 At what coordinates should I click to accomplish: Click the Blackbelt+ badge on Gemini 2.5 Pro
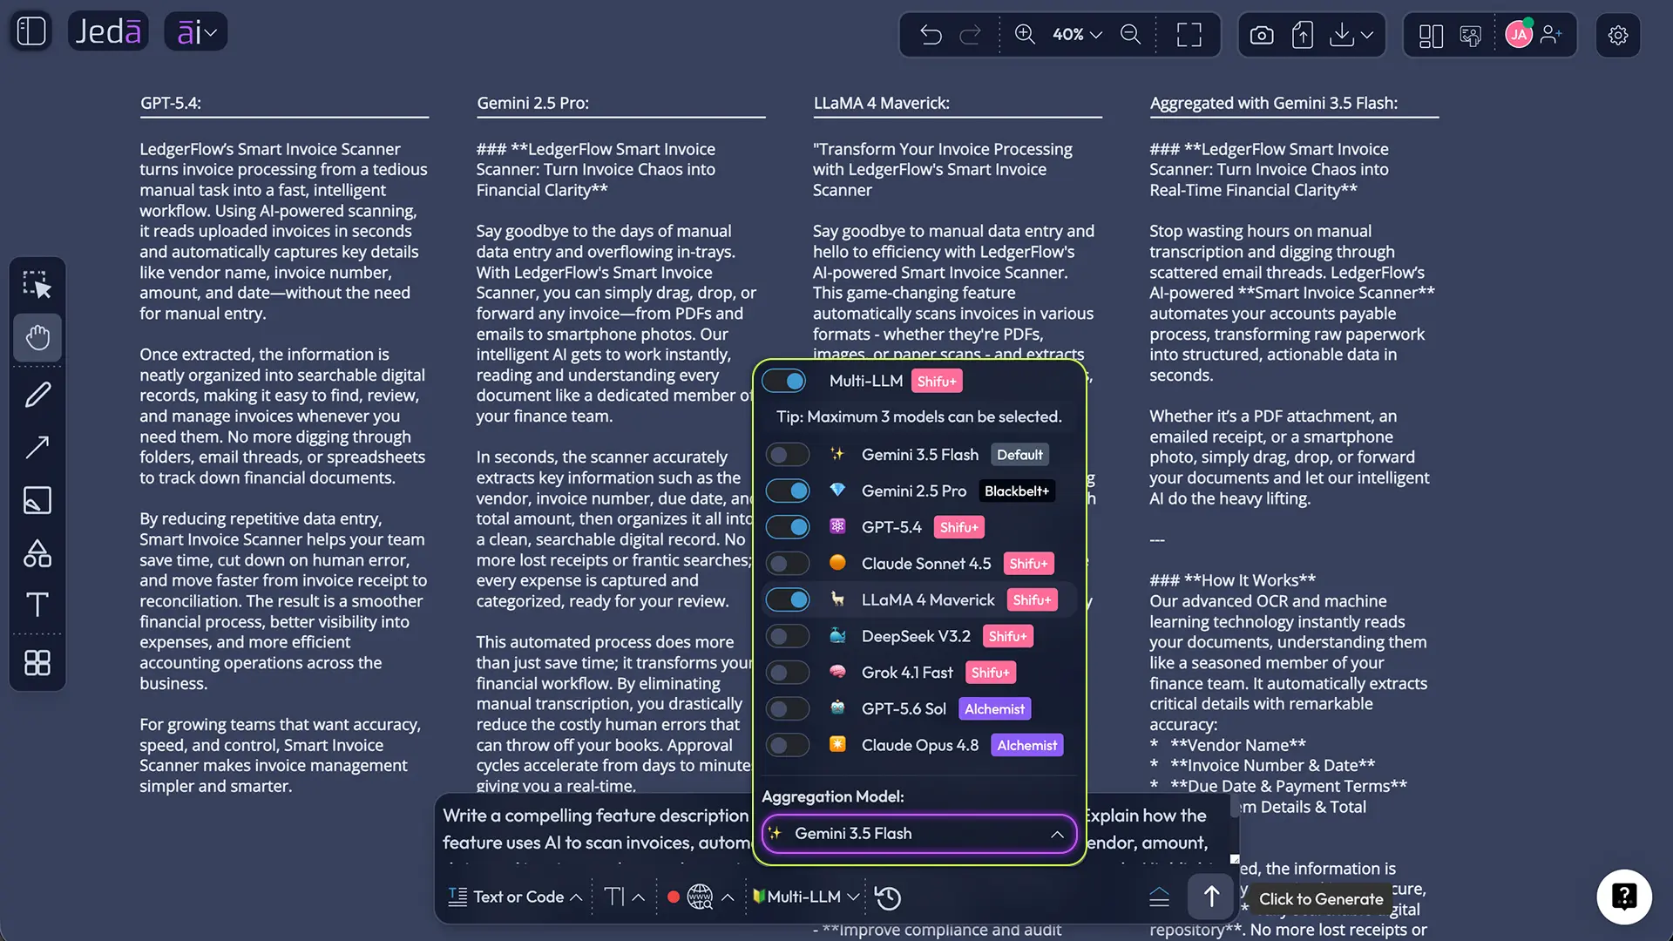click(x=1017, y=491)
